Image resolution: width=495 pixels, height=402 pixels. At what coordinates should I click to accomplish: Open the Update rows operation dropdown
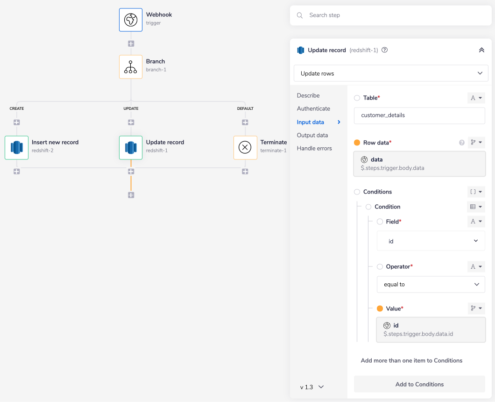click(x=391, y=73)
